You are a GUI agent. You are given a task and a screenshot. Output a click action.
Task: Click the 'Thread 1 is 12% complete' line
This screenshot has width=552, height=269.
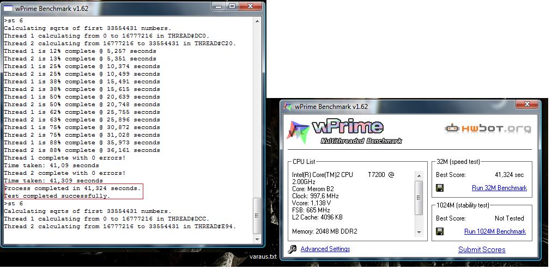pos(80,51)
